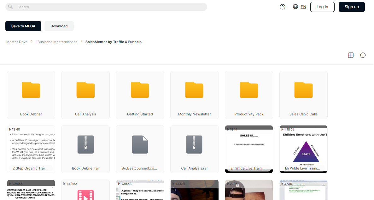Navigate to Master Drive breadcrumb
This screenshot has height=200, width=374.
pyautogui.click(x=17, y=42)
